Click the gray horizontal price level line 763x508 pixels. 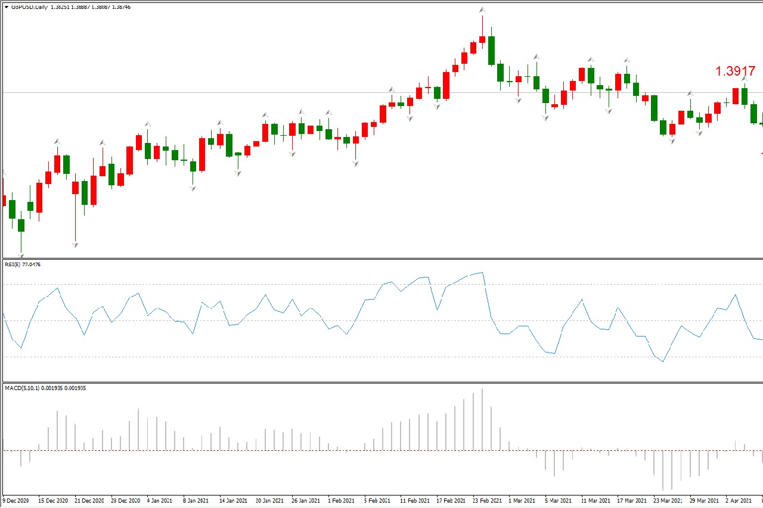coord(238,92)
